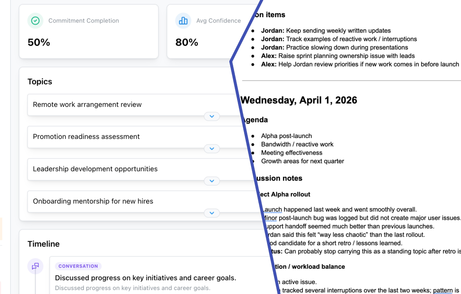Click the Avg Confidence bar chart icon
461x294 pixels.
tap(183, 21)
